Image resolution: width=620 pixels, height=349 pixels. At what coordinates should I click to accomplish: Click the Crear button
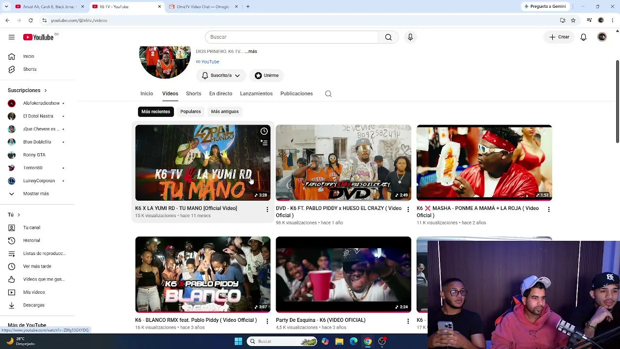559,37
